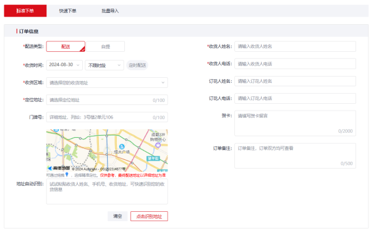Click the 点击识别地址 button

[x=149, y=216]
